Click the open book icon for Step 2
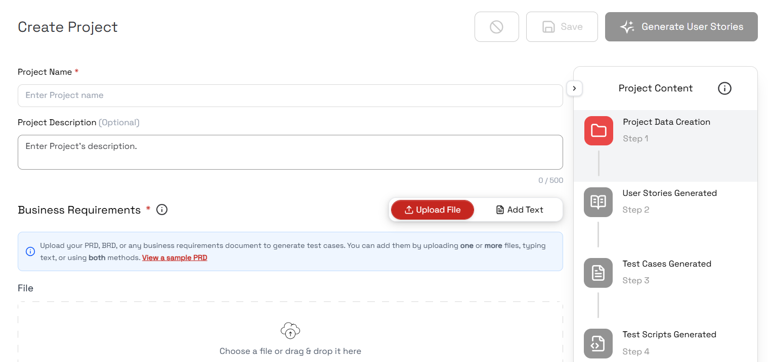Viewport: 768px width, 362px height. tap(599, 202)
